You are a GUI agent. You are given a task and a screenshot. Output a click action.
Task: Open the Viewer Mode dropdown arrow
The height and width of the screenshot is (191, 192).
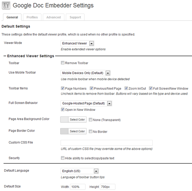click(x=91, y=43)
